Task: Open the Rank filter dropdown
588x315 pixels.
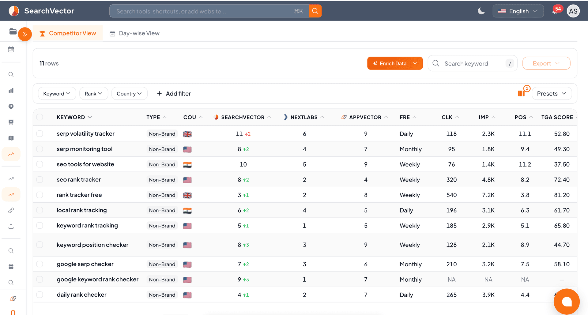Action: point(93,94)
